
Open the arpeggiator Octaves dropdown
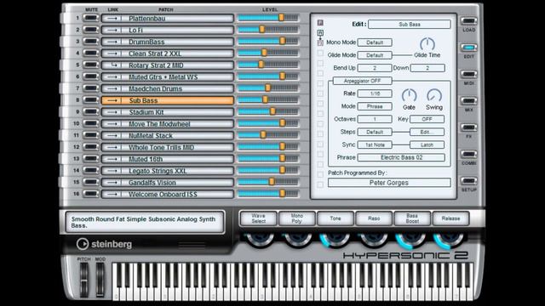click(375, 119)
